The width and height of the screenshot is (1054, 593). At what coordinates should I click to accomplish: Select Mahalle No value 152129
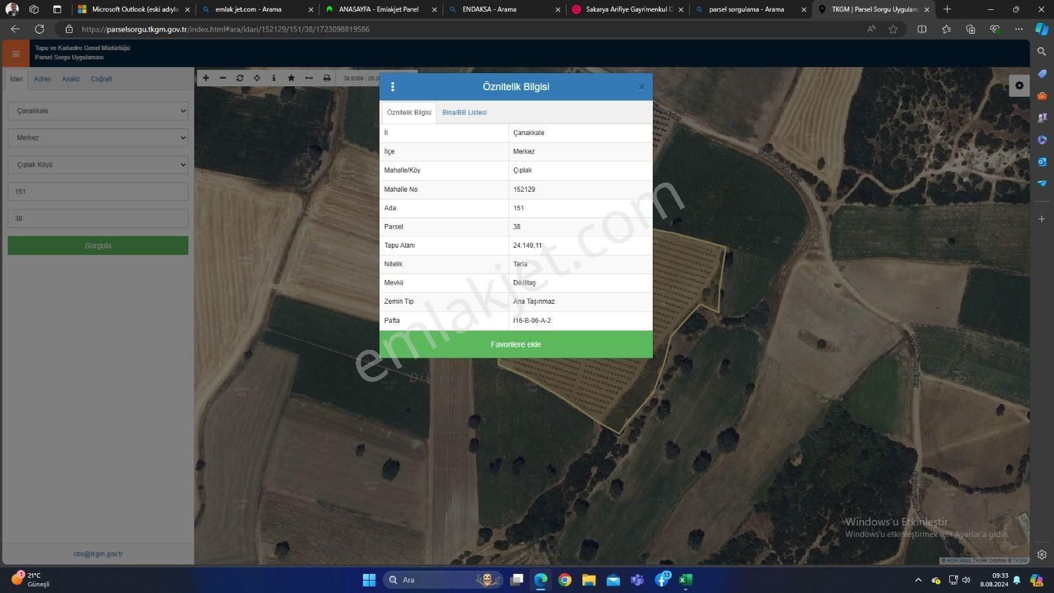(524, 189)
